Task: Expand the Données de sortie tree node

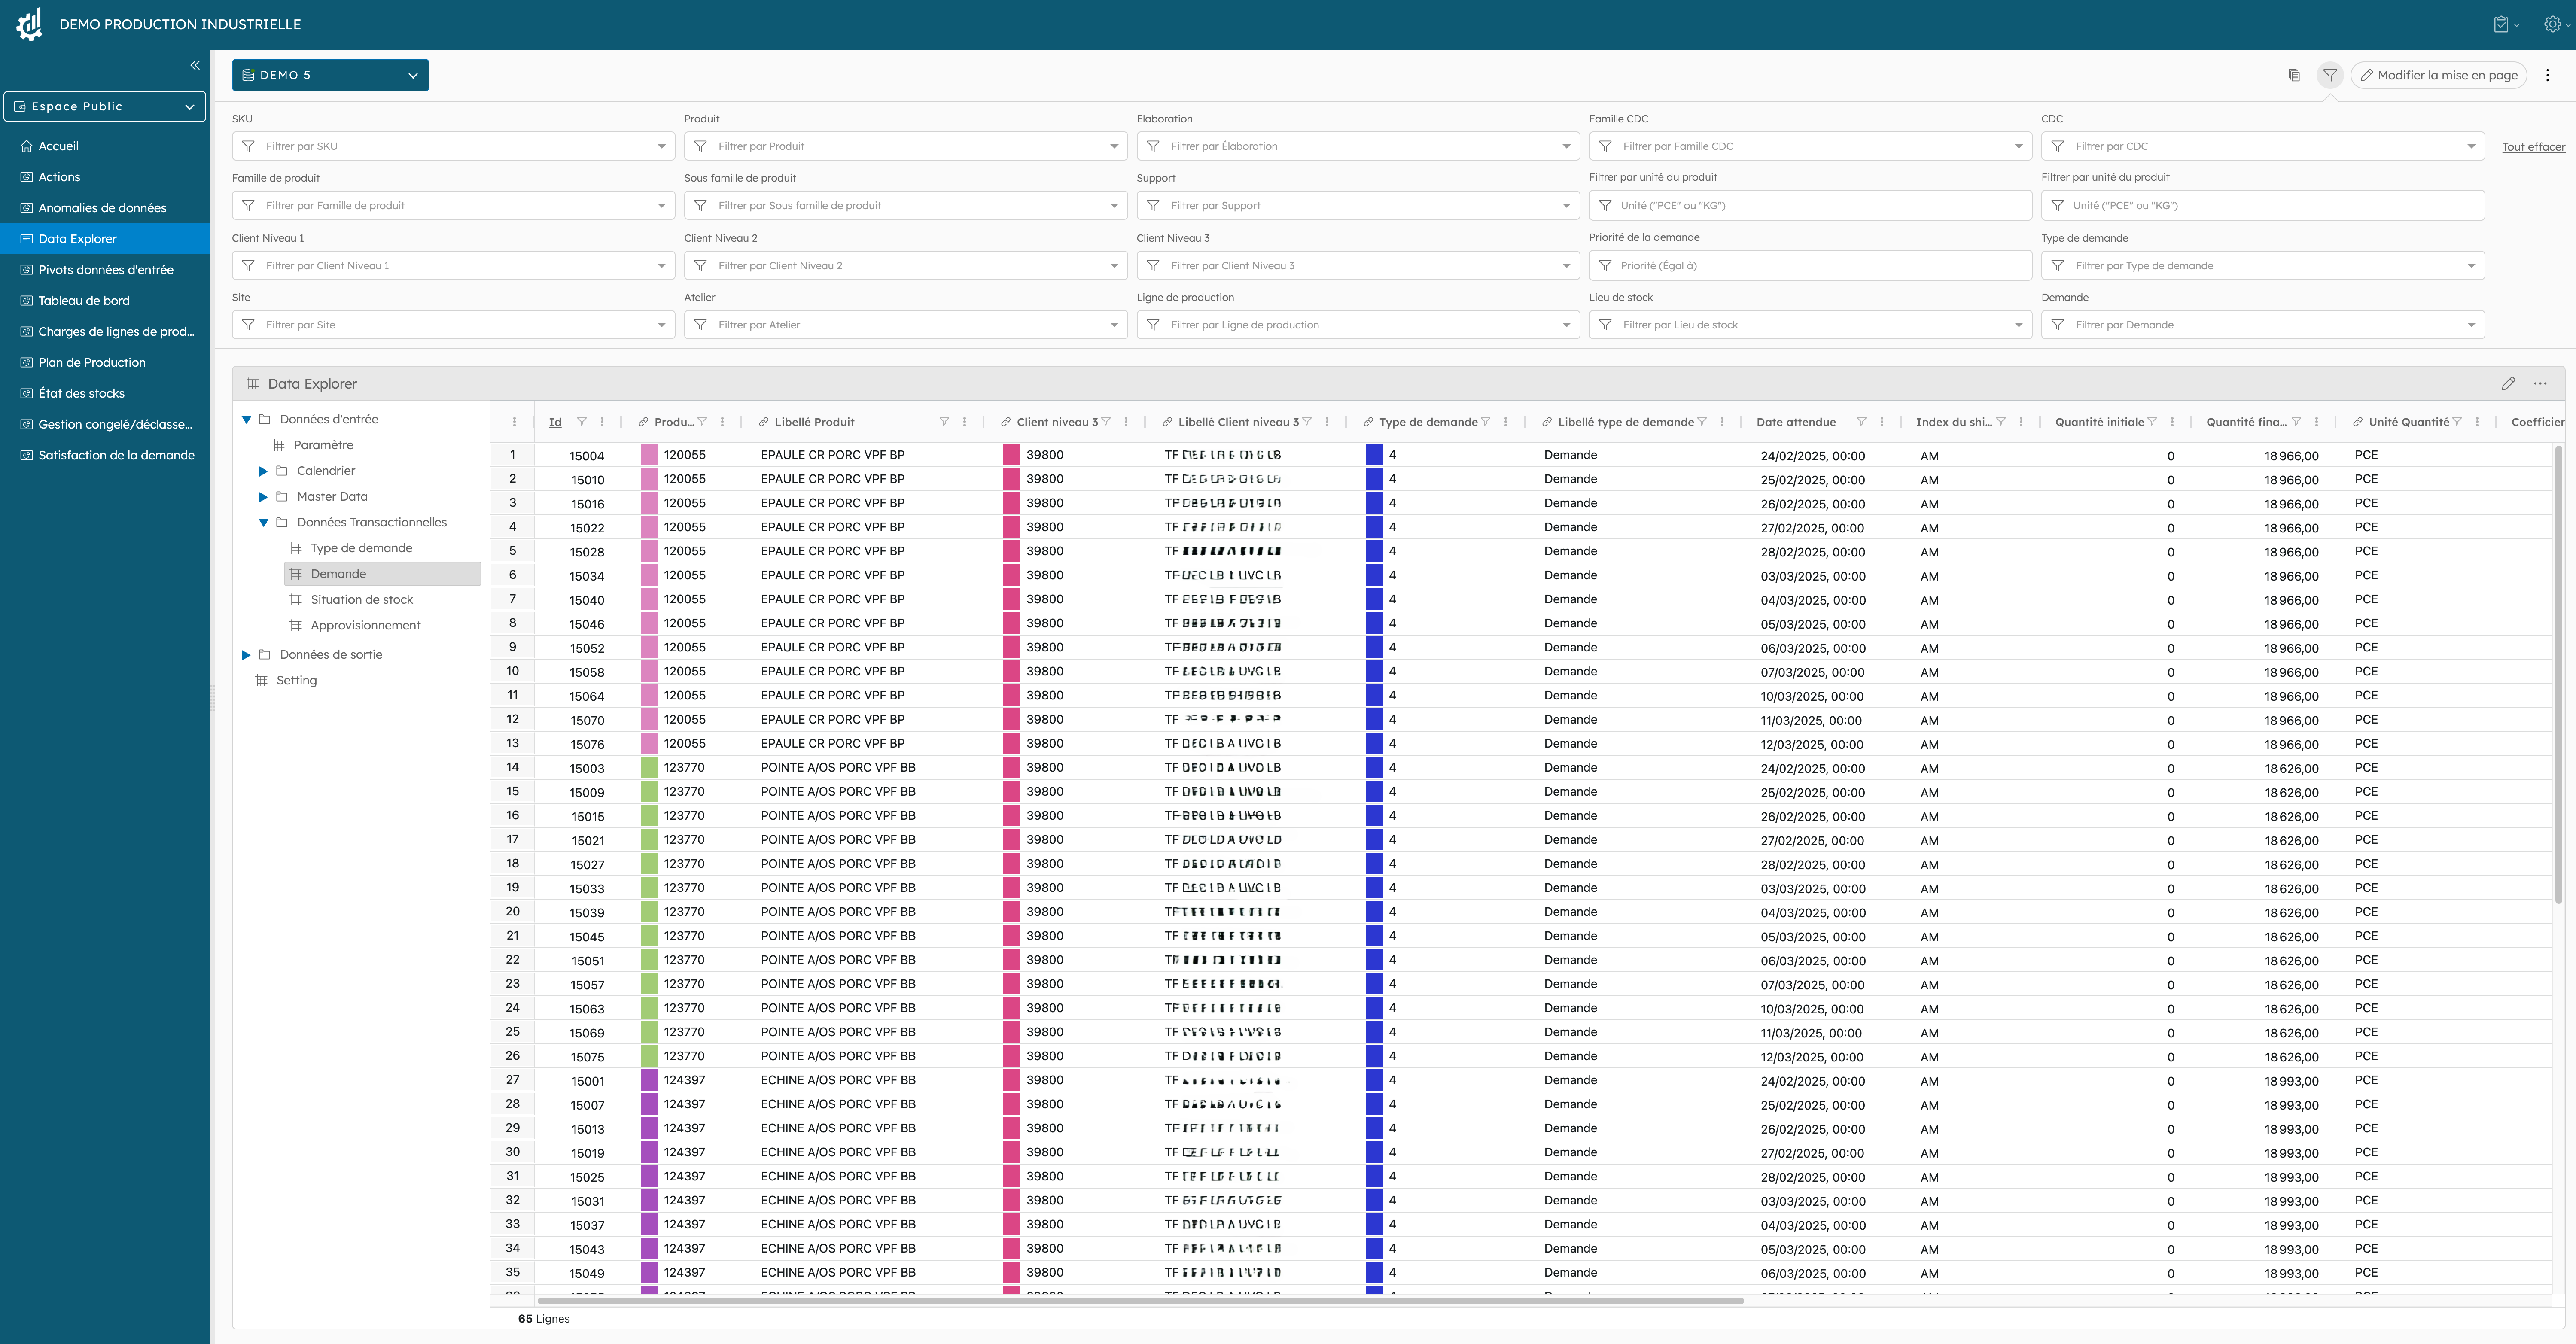Action: 247,655
